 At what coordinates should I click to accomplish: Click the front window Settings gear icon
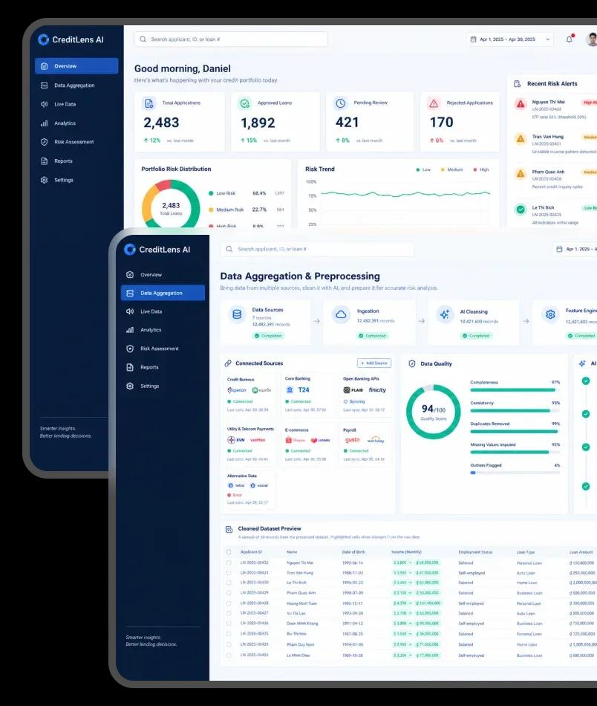130,386
